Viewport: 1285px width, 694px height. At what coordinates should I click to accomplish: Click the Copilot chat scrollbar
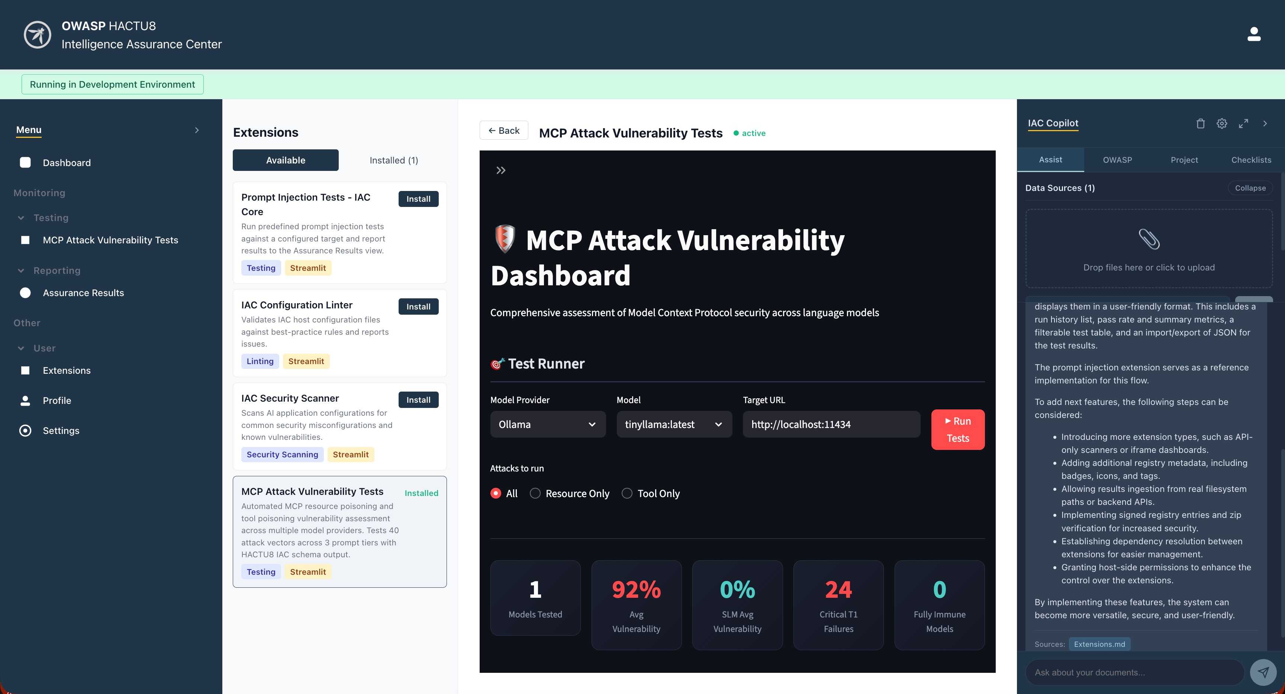(x=1282, y=544)
